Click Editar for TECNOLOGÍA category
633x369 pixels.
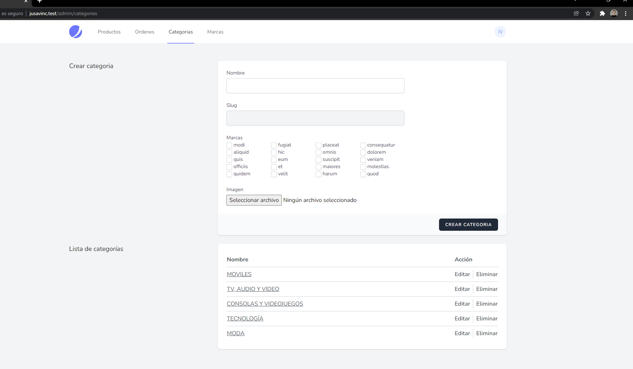pos(462,318)
